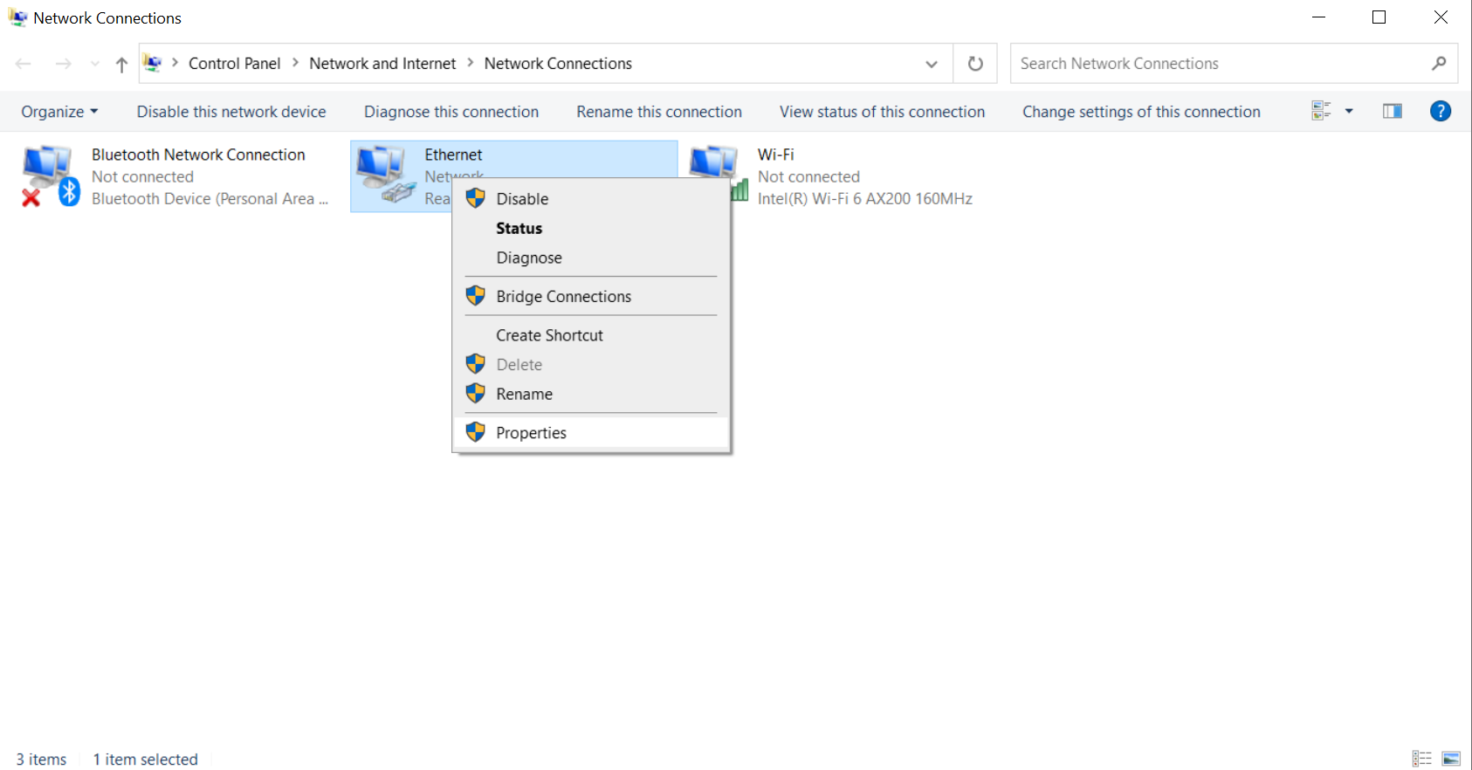Switch to large icons view in status bar
1472x770 pixels.
click(1451, 759)
